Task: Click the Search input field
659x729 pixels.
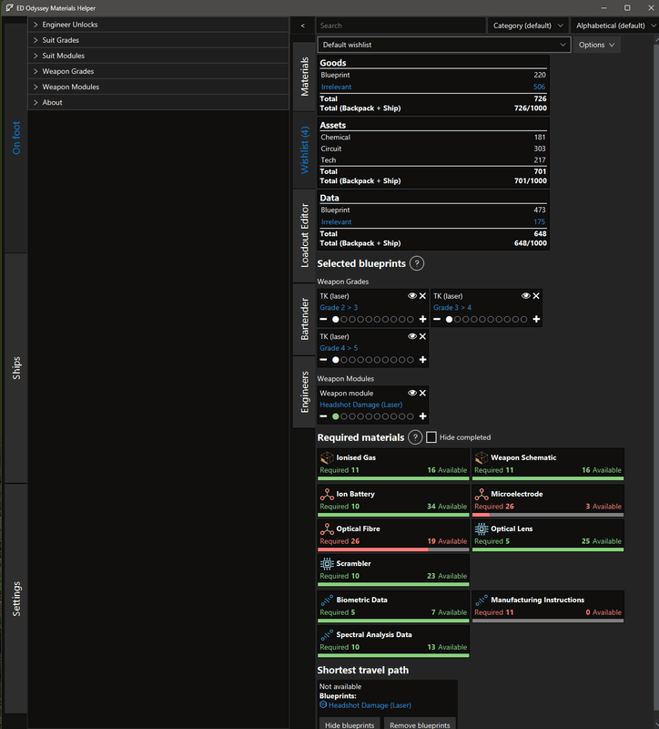Action: click(x=400, y=26)
